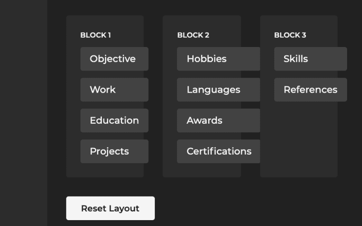The image size is (362, 226).
Task: Click the Objective section item
Action: point(114,59)
